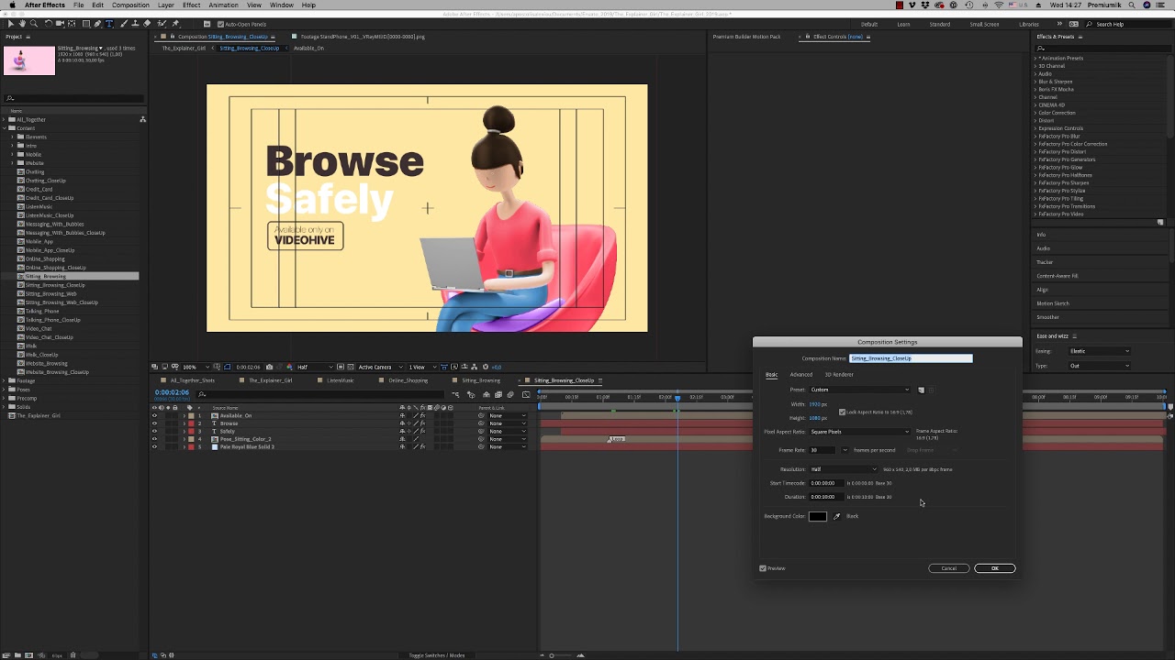Select the Pen tool

pos(97,24)
